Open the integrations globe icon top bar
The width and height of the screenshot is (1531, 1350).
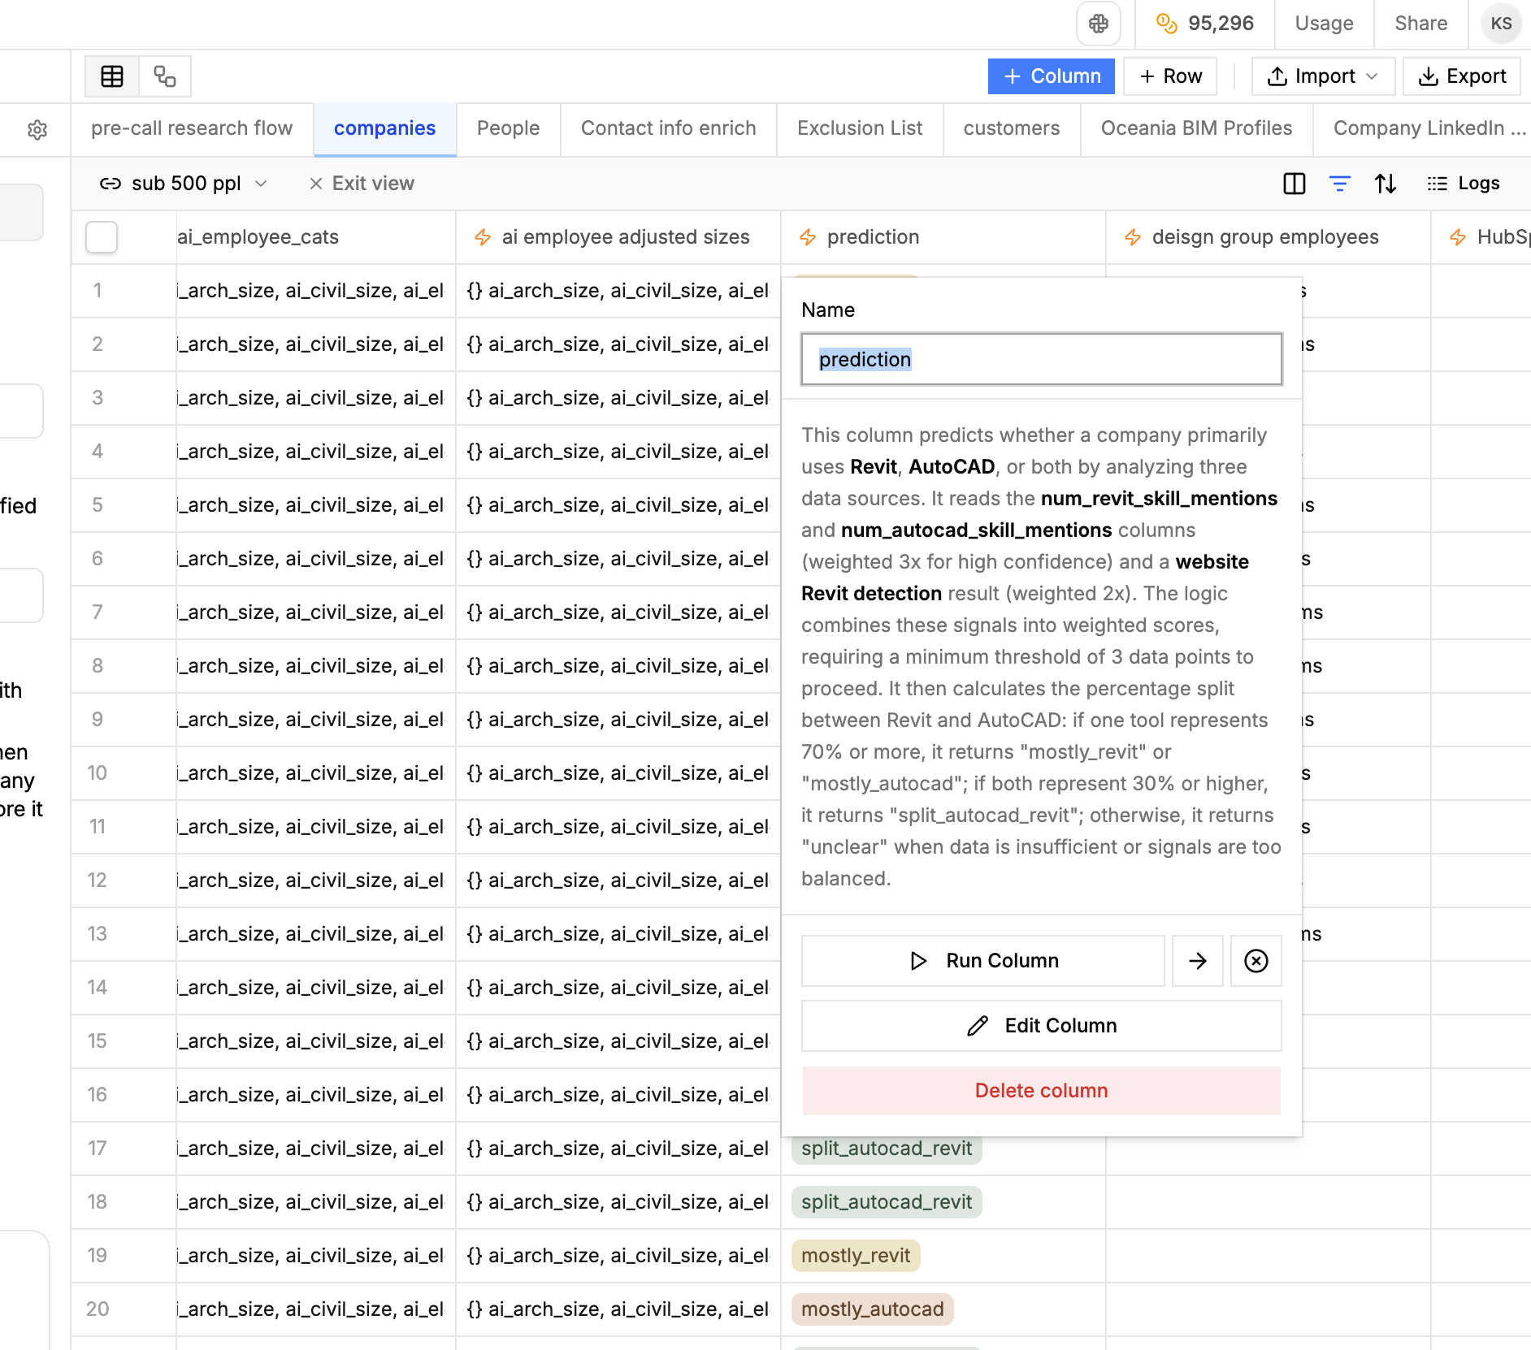(1099, 24)
